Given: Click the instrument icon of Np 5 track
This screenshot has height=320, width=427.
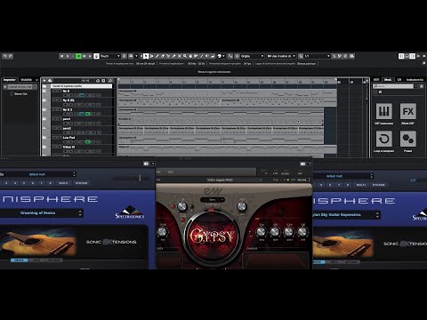Looking at the screenshot, I should [x=44, y=91].
